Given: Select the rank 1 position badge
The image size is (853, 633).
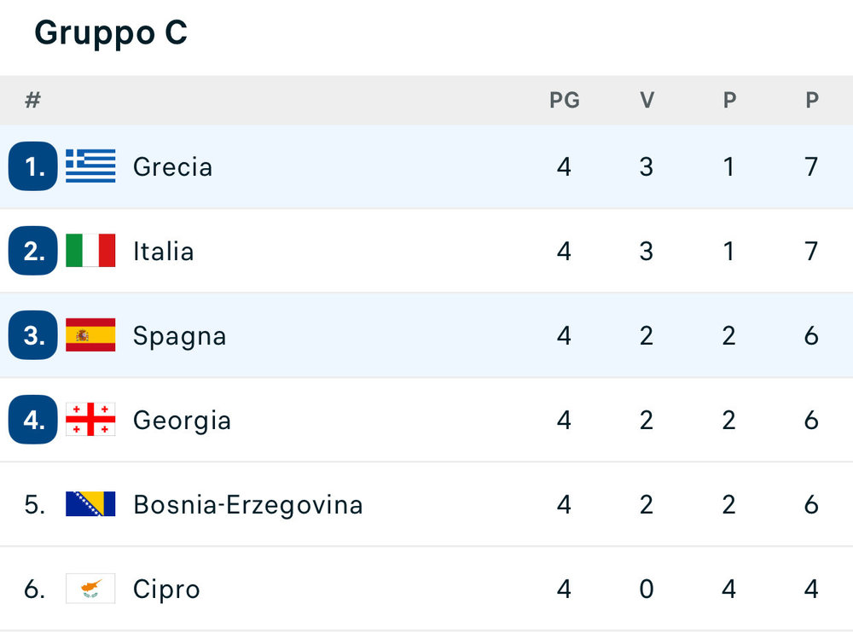Looking at the screenshot, I should (33, 166).
